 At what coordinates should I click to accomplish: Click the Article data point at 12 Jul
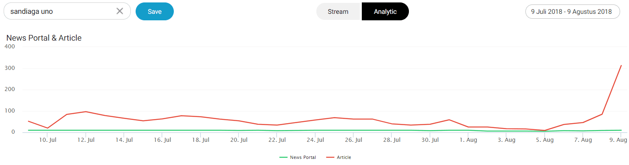(86, 112)
